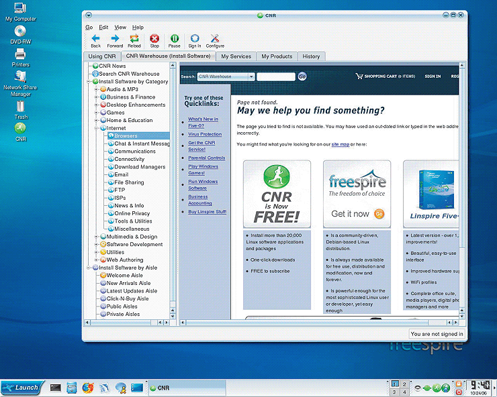The height and width of the screenshot is (397, 497).
Task: Open the Help menu
Action: pos(138,27)
